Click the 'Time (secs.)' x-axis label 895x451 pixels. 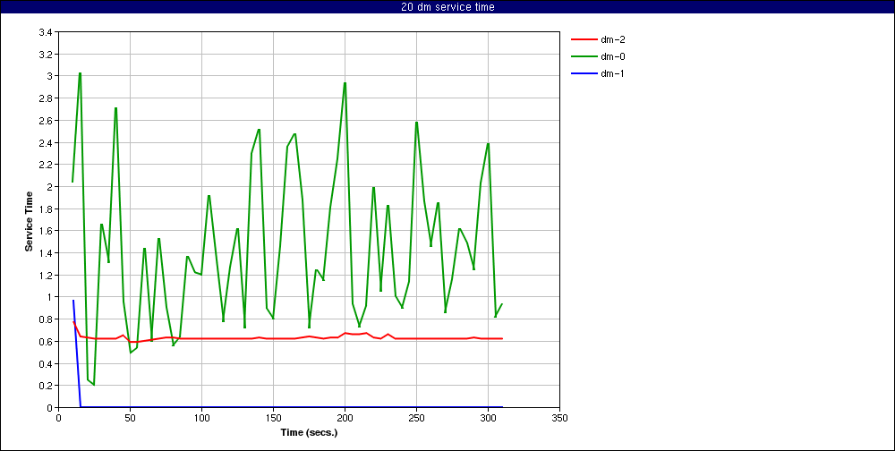[309, 432]
